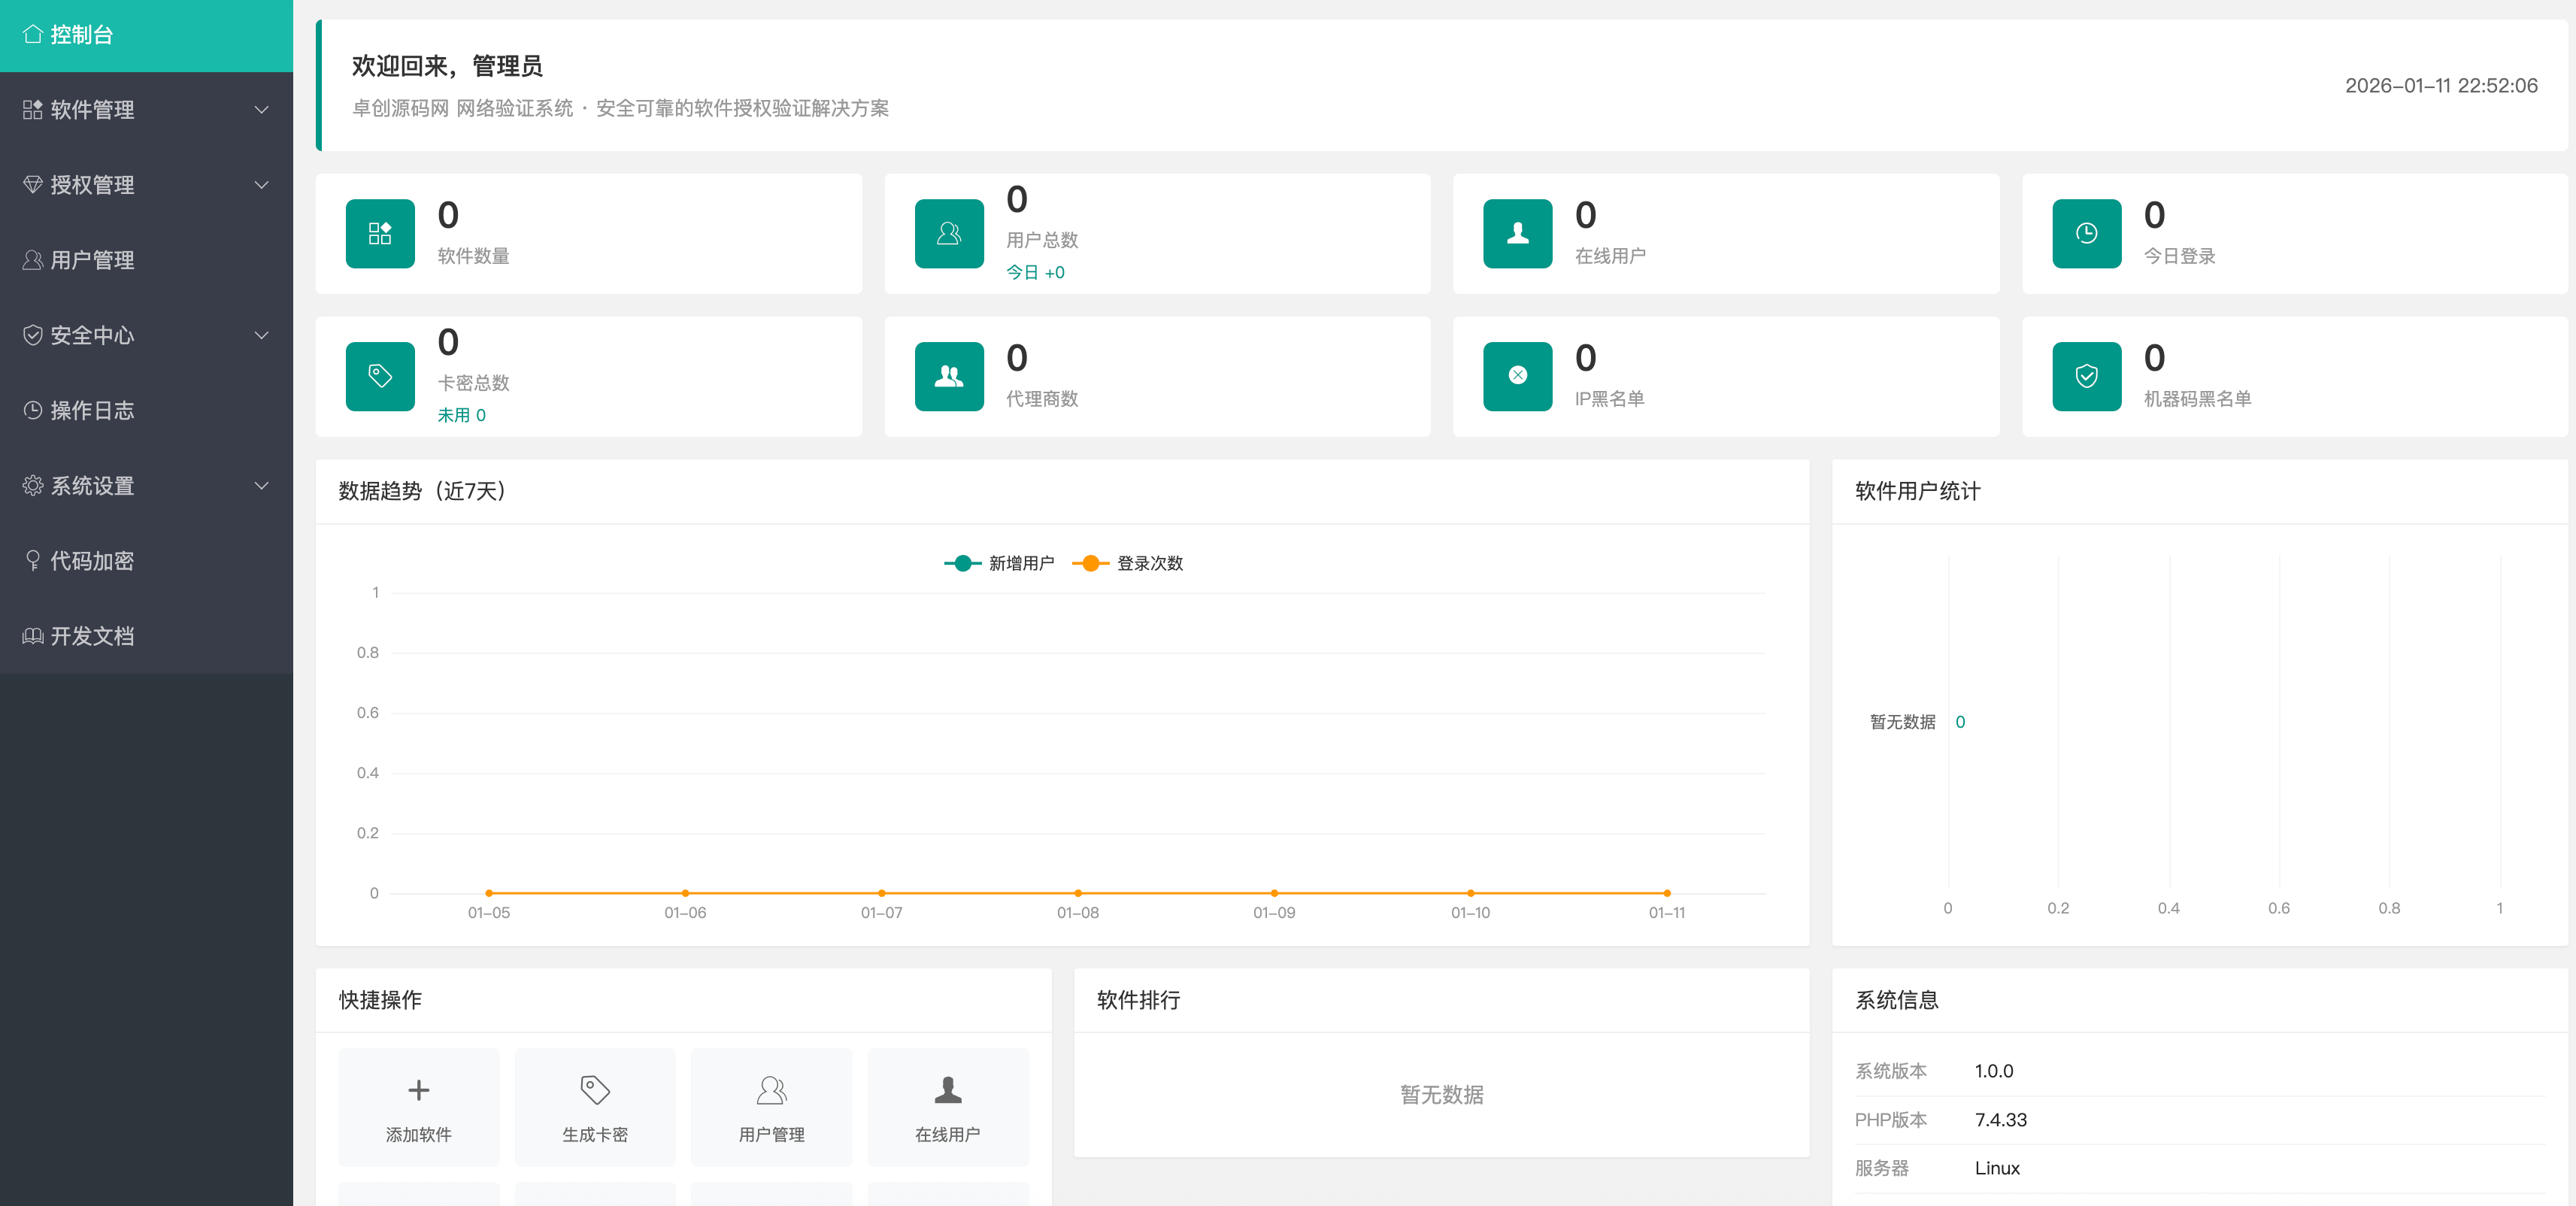Viewport: 2576px width, 1206px height.
Task: Hide the 系统设置 submenu
Action: (x=261, y=486)
